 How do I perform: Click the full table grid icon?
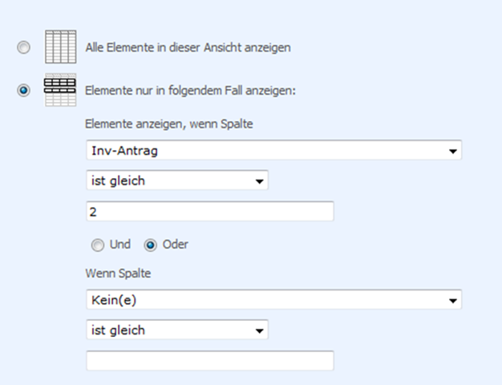tap(60, 47)
